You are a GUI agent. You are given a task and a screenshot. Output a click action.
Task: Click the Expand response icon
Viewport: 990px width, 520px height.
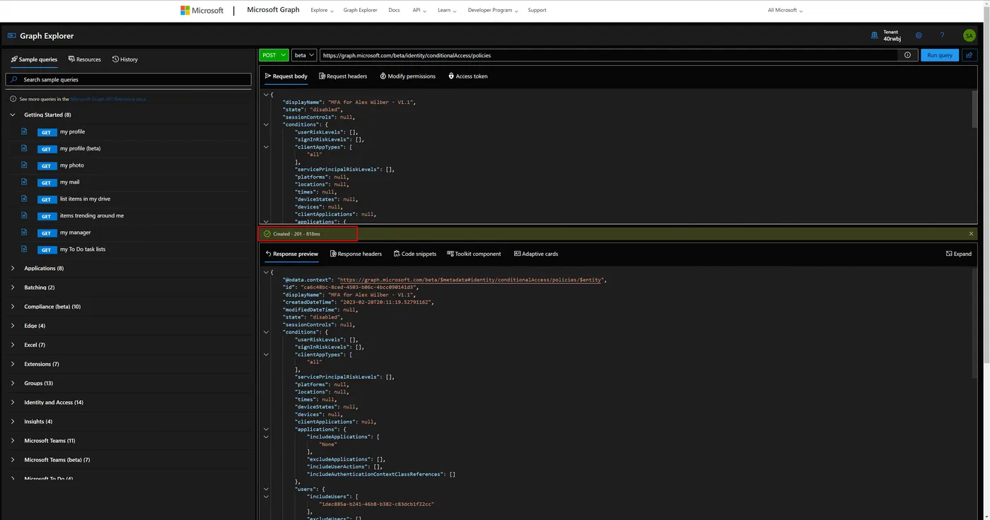pos(959,254)
